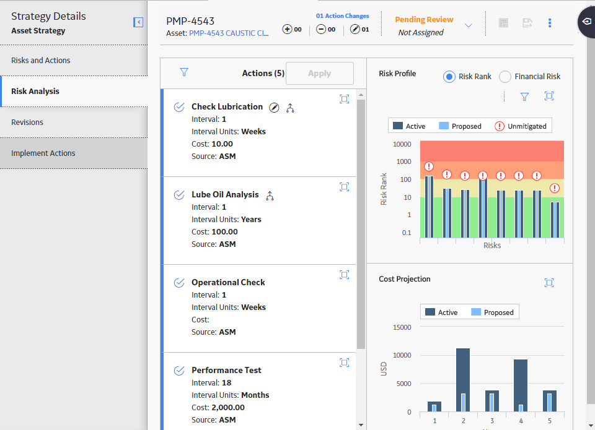Click the last, lowest unmitigated risk marker
Viewport: 595px width, 430px height.
555,188
